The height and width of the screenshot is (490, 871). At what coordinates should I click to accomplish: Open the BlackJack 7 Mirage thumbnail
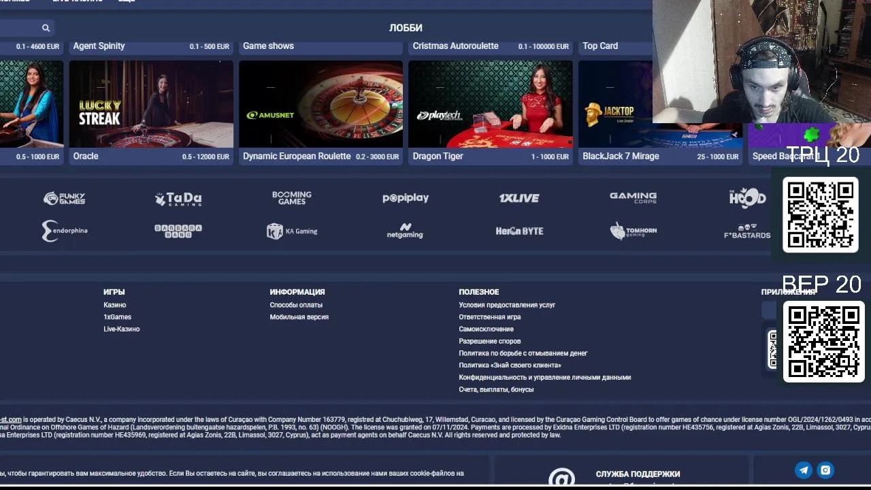pos(660,104)
